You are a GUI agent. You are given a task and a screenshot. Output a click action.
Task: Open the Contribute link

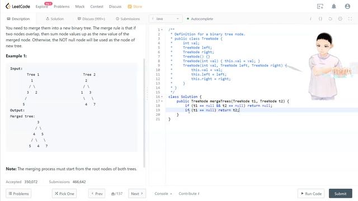pyautogui.click(x=189, y=194)
